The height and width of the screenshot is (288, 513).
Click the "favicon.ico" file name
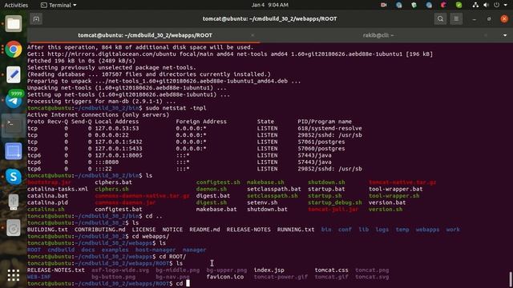[x=225, y=277]
